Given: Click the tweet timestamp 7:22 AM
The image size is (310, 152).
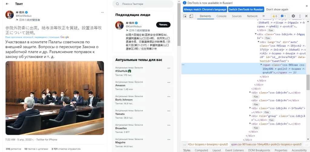Looking at the screenshot, I should tap(10, 140).
